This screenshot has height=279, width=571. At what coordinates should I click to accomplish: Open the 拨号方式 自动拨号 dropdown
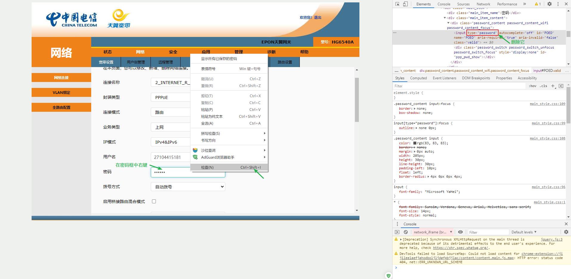pos(188,187)
